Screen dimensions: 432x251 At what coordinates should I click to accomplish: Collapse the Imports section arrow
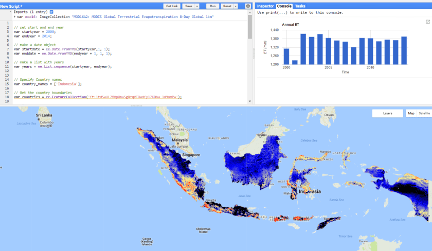point(11,11)
